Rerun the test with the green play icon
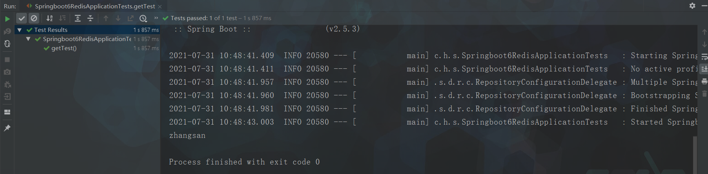This screenshot has height=174, width=708. click(x=7, y=19)
